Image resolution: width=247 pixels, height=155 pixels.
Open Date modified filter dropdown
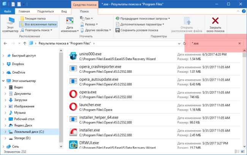pos(70,25)
